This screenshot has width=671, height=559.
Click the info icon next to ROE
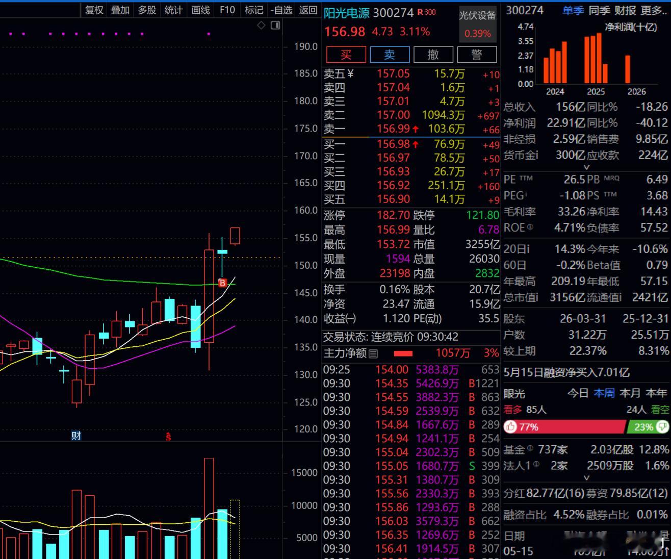point(530,227)
